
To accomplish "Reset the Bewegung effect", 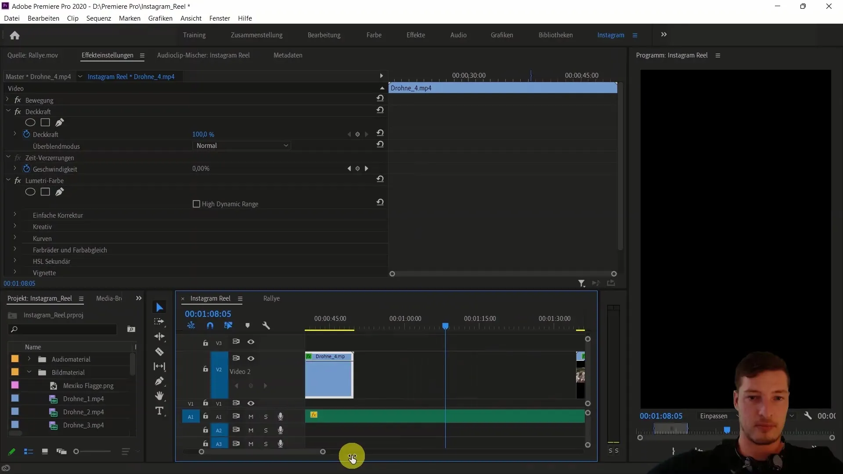I will point(380,98).
